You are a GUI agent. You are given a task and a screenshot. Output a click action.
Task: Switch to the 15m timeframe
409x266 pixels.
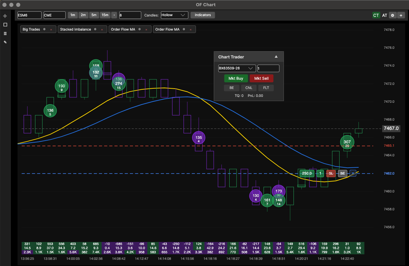tap(105, 15)
